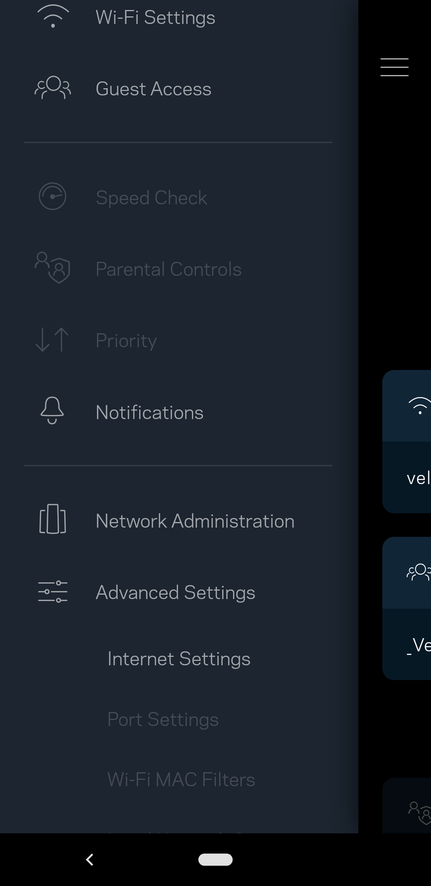Open Port Settings submenu link
The height and width of the screenshot is (886, 431).
(163, 720)
